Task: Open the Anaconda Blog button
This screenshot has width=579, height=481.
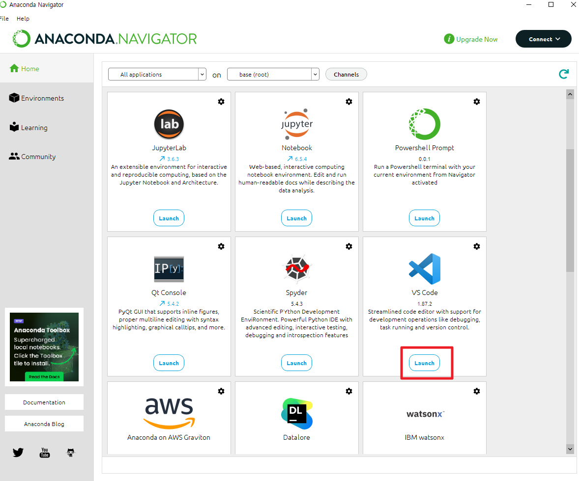Action: click(x=44, y=424)
